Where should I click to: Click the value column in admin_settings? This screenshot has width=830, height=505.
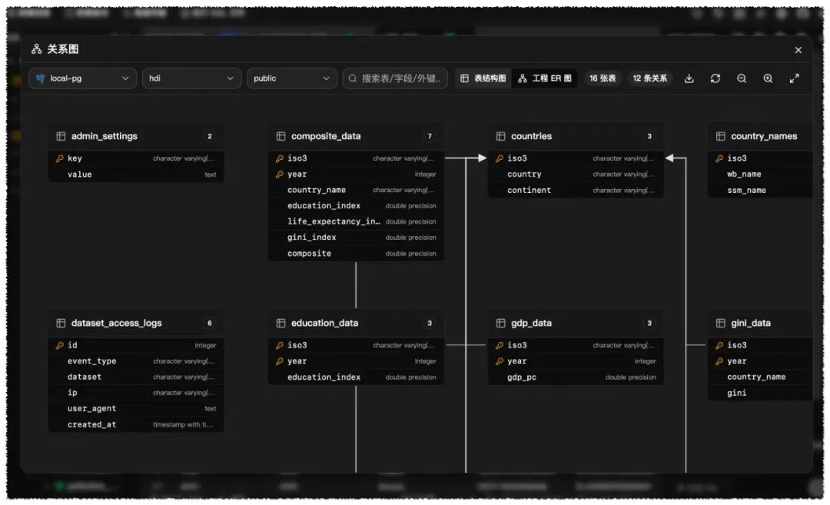(135, 174)
